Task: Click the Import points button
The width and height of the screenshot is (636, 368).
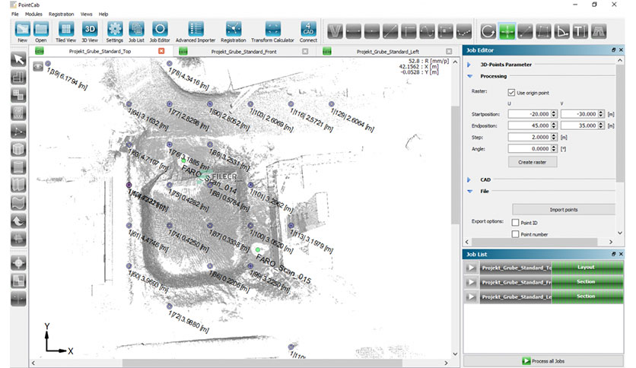Action: (564, 210)
